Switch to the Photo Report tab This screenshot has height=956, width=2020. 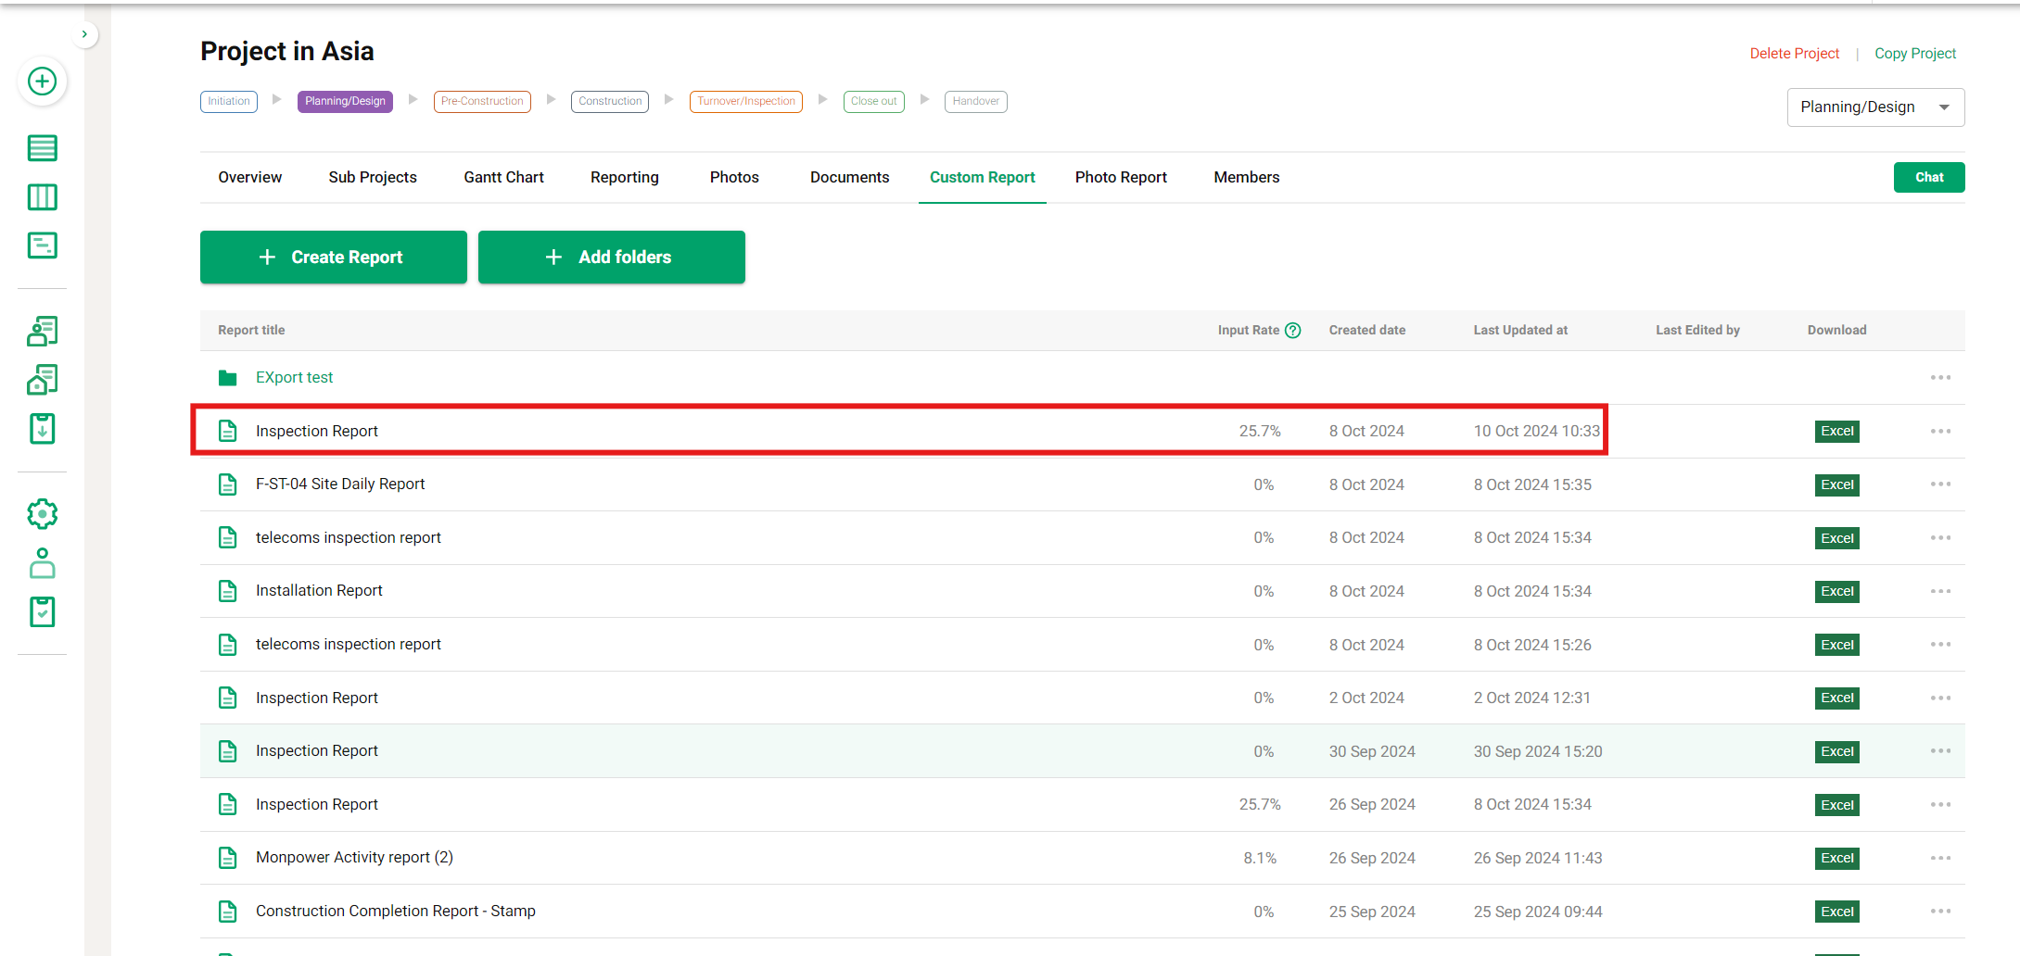[1120, 178]
